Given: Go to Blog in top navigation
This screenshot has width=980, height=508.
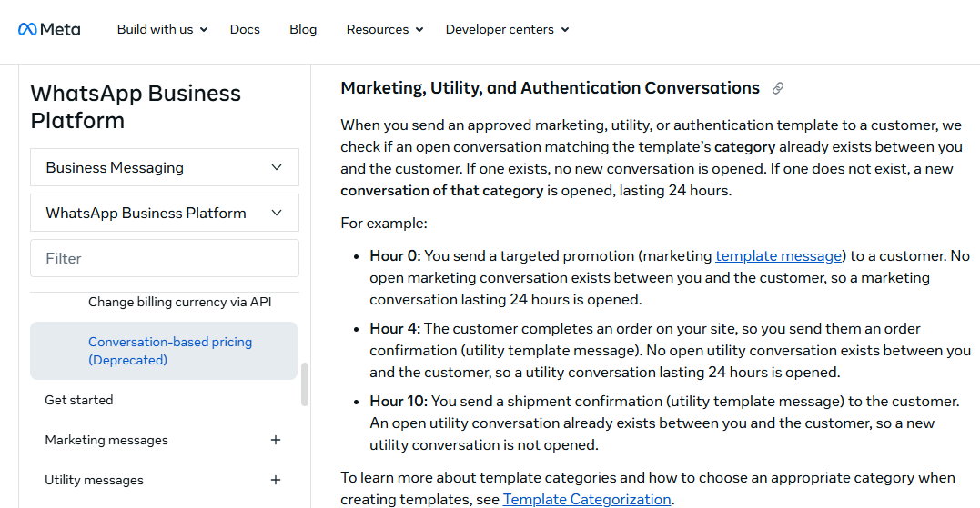Looking at the screenshot, I should [303, 29].
